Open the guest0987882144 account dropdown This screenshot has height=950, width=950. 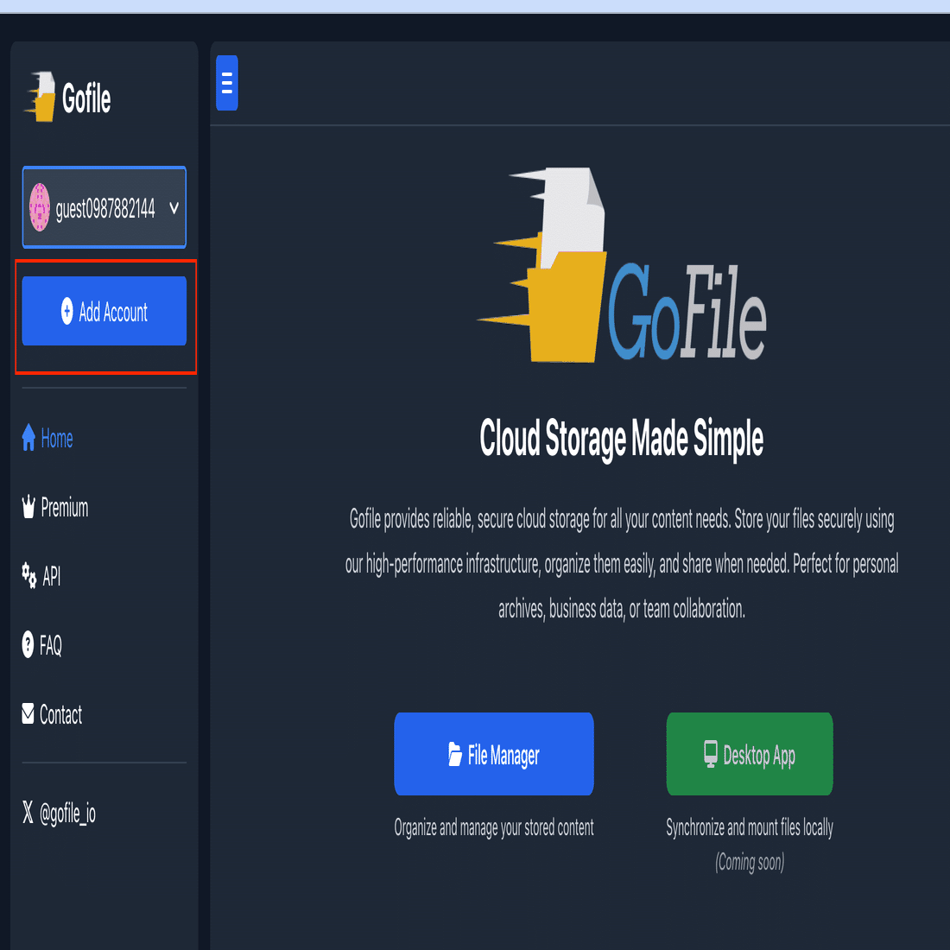pyautogui.click(x=104, y=208)
